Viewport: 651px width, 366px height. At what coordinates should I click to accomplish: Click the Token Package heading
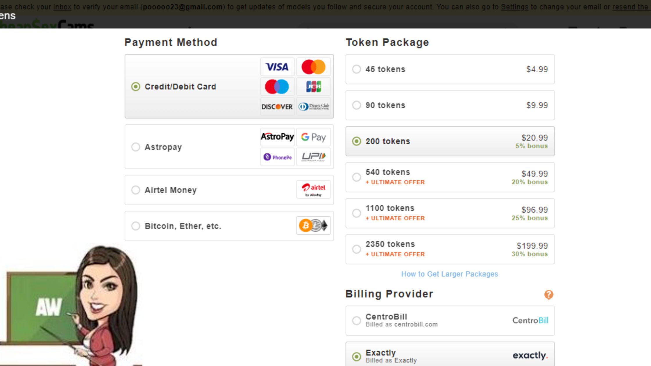[387, 42]
